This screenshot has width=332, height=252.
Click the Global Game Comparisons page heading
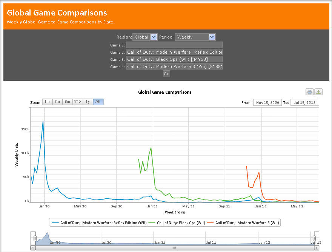(57, 13)
